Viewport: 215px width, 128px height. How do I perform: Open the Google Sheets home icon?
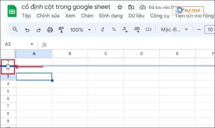coord(12,11)
